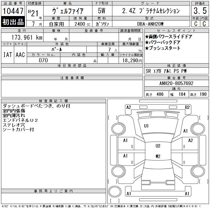Select inspector note "シートカバー付"
210x210 pixels.
click(x=18, y=130)
